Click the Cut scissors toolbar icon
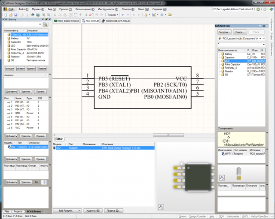275x219 pixels. [x=55, y=15]
